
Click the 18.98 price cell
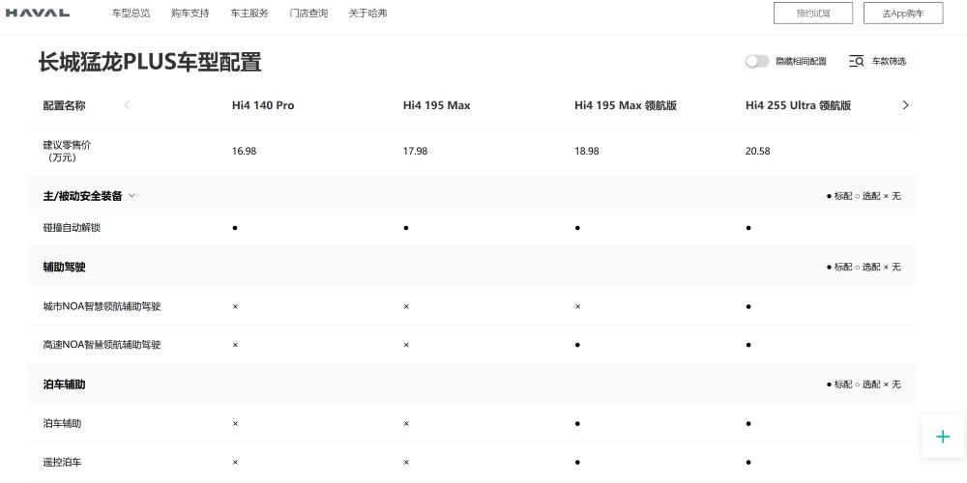[x=587, y=151]
